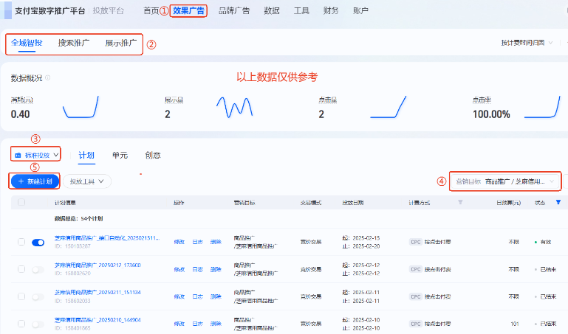
Task: Click the 新建计划 button
Action: tap(35, 181)
